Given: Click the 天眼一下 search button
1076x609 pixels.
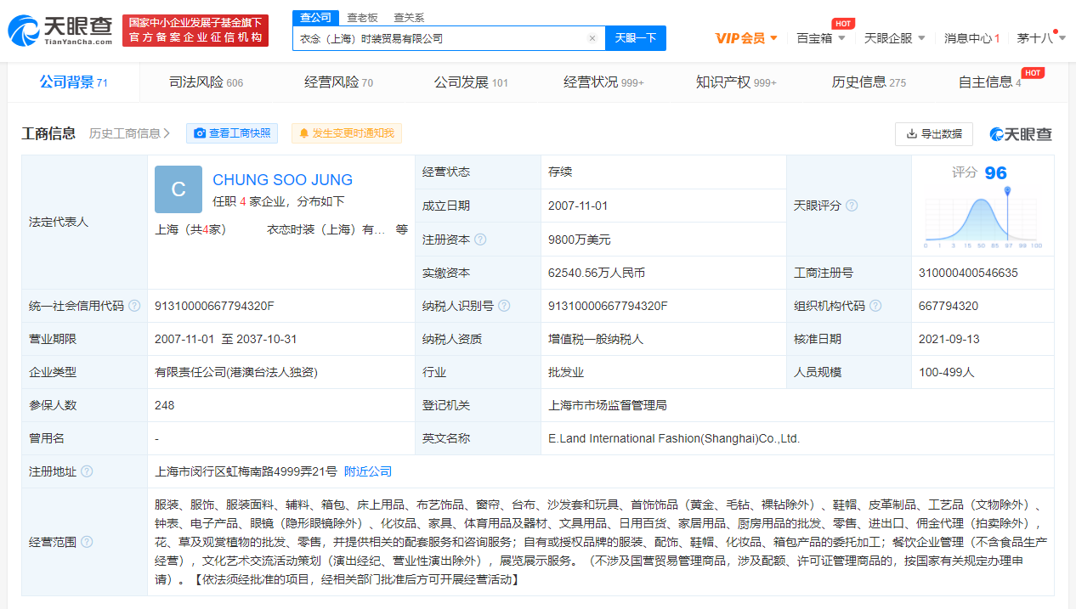Looking at the screenshot, I should pos(636,38).
